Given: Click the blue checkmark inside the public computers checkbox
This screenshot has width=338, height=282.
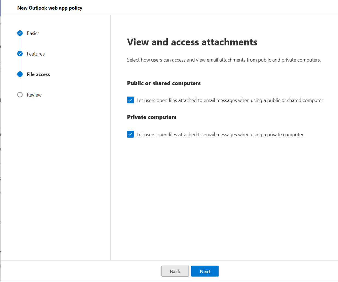Looking at the screenshot, I should [x=130, y=100].
